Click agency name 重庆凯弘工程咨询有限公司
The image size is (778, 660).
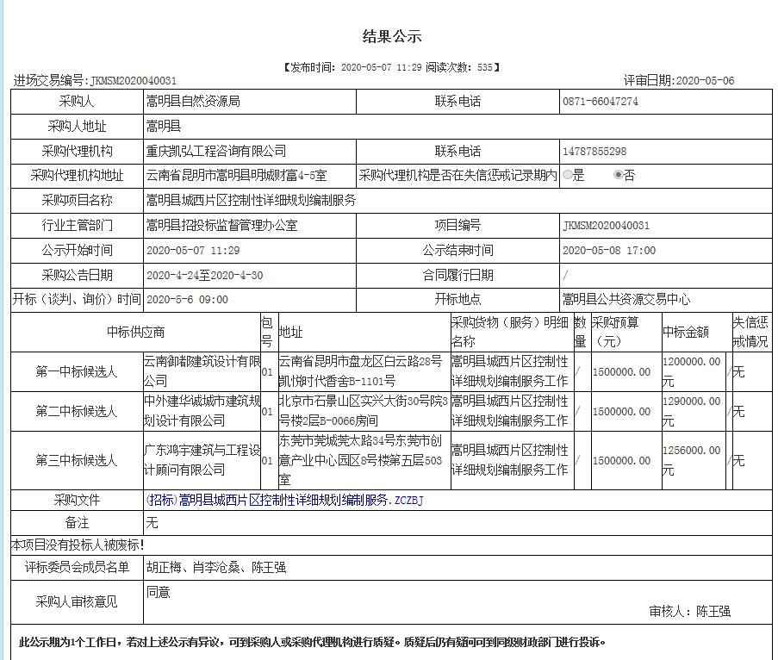tap(216, 151)
